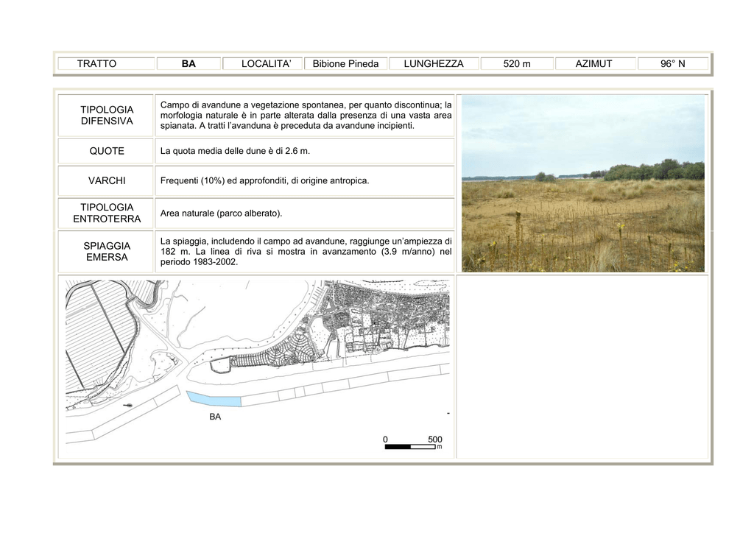
Task: Click the 'Area naturale (parco alberato)' text
Action: pos(221,213)
